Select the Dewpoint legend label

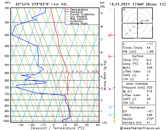click(x=76, y=12)
